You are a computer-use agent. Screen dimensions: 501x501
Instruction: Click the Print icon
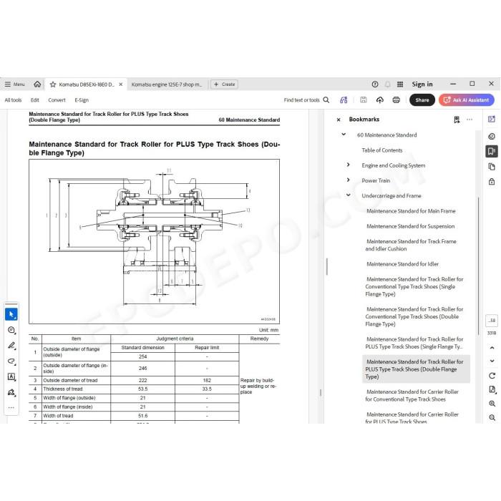(x=397, y=100)
